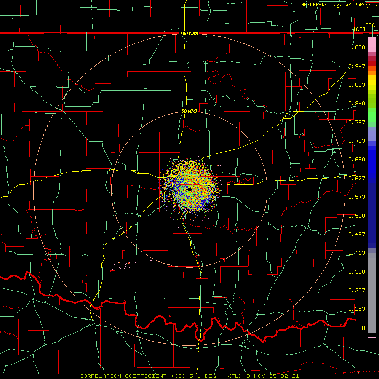Click the 0.840 scale value
The height and width of the screenshot is (379, 379).
click(x=357, y=104)
